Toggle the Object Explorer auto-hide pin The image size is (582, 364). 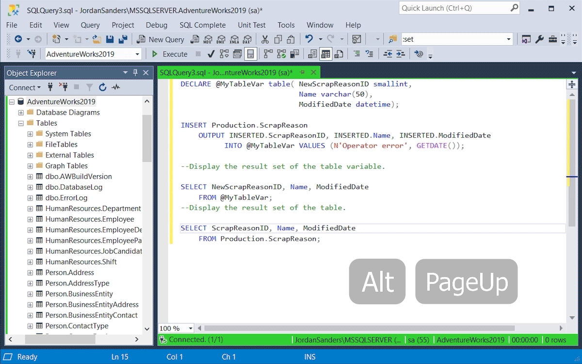coord(135,73)
